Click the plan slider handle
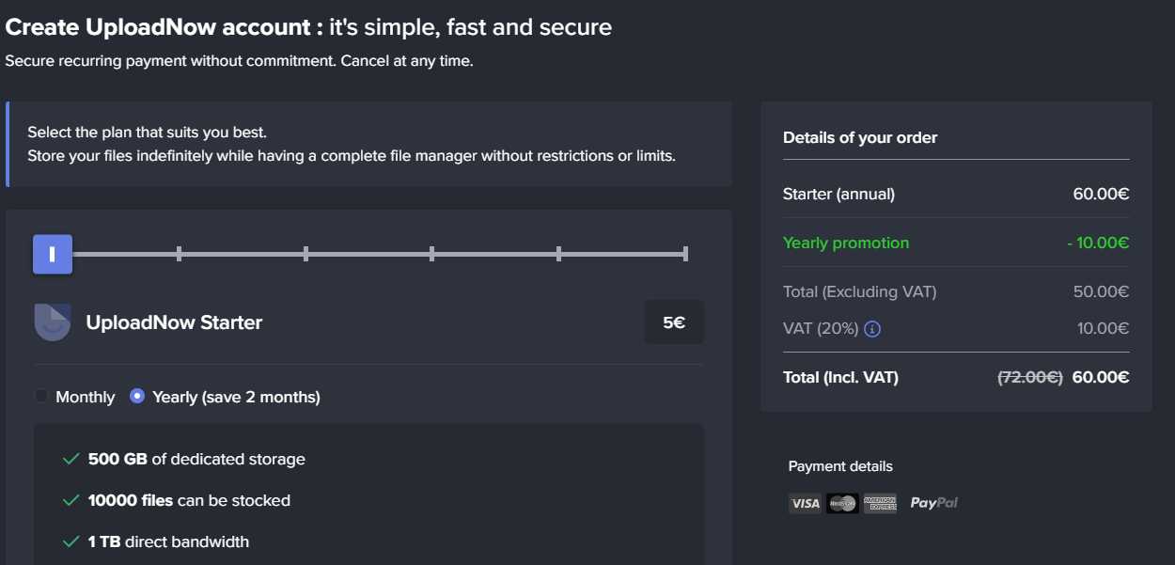The height and width of the screenshot is (565, 1175). 53,254
